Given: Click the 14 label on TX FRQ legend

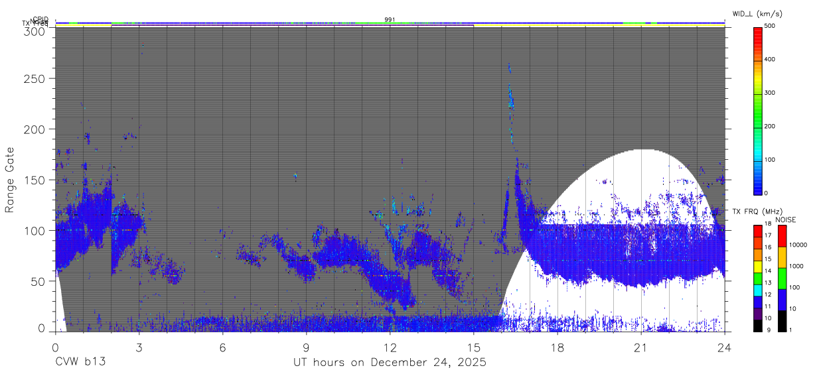Looking at the screenshot, I should click(x=768, y=271).
